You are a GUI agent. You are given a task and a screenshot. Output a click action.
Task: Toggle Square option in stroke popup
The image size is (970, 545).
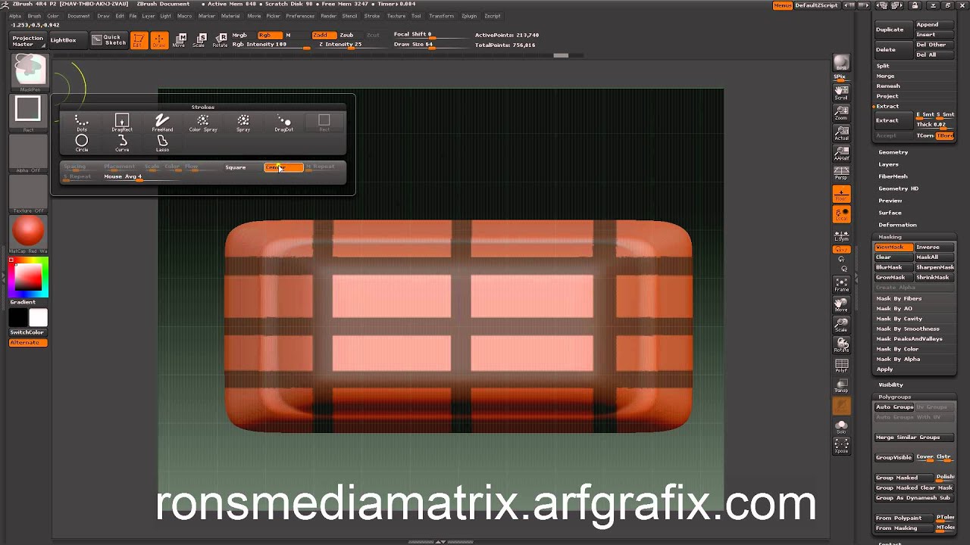(235, 167)
